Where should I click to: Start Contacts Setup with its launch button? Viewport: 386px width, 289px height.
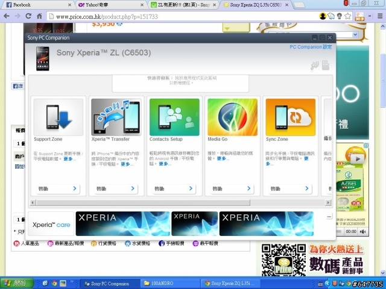coord(174,188)
